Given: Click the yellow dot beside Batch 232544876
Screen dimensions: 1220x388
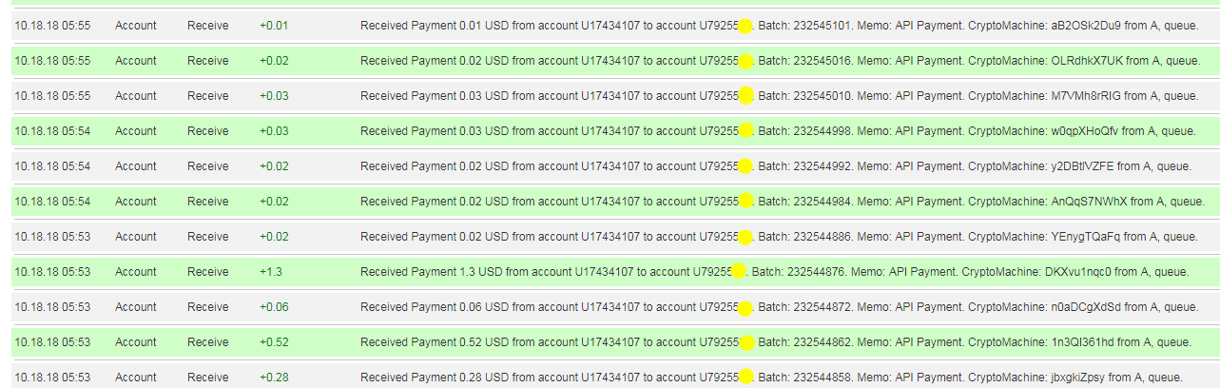Looking at the screenshot, I should pyautogui.click(x=739, y=273).
